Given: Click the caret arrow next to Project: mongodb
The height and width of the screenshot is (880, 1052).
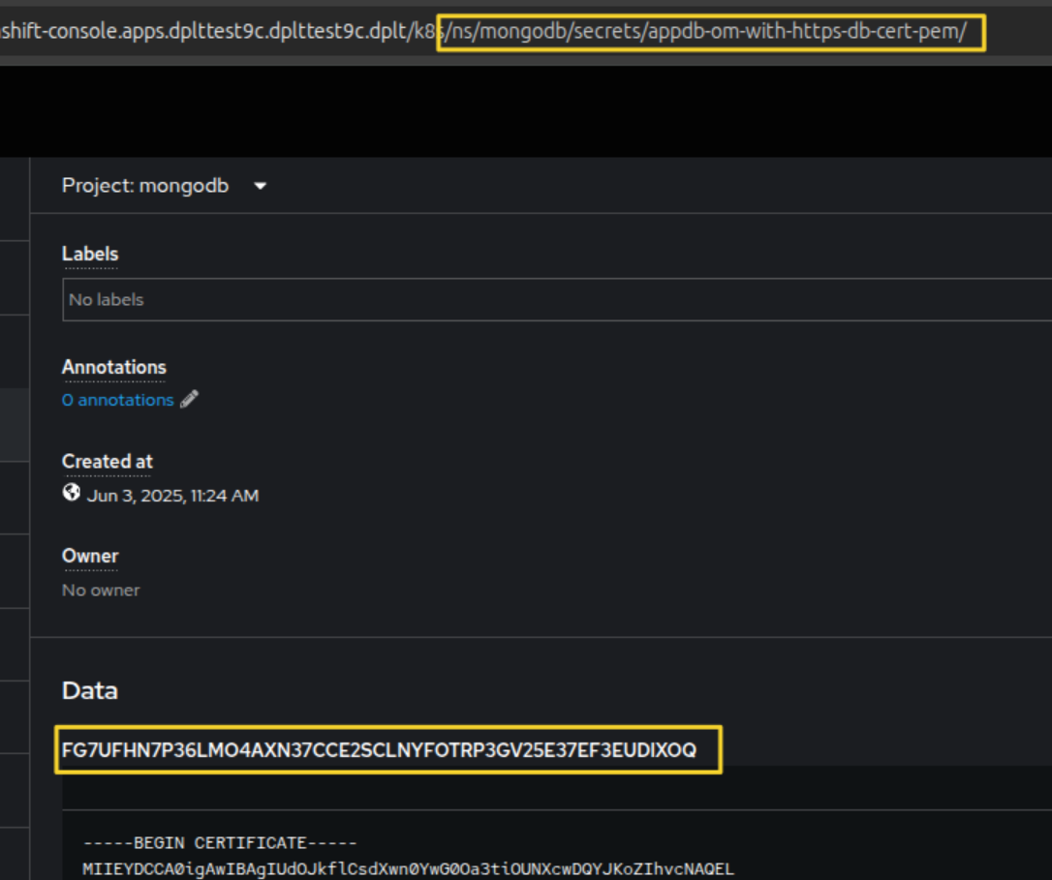Looking at the screenshot, I should pyautogui.click(x=260, y=186).
